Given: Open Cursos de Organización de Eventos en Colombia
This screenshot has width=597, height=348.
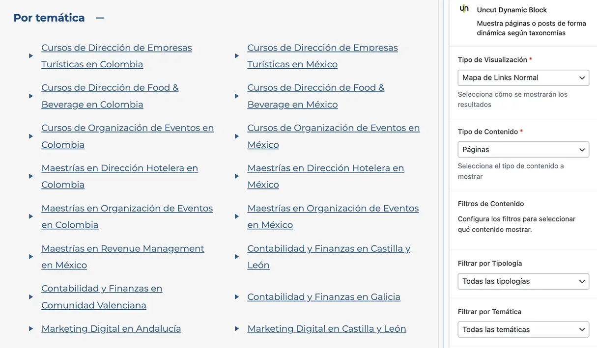Looking at the screenshot, I should click(127, 129).
